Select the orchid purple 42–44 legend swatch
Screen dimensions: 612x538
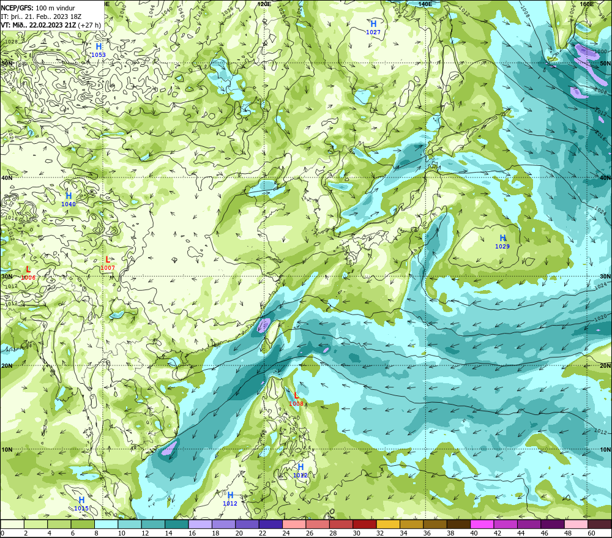(505, 525)
